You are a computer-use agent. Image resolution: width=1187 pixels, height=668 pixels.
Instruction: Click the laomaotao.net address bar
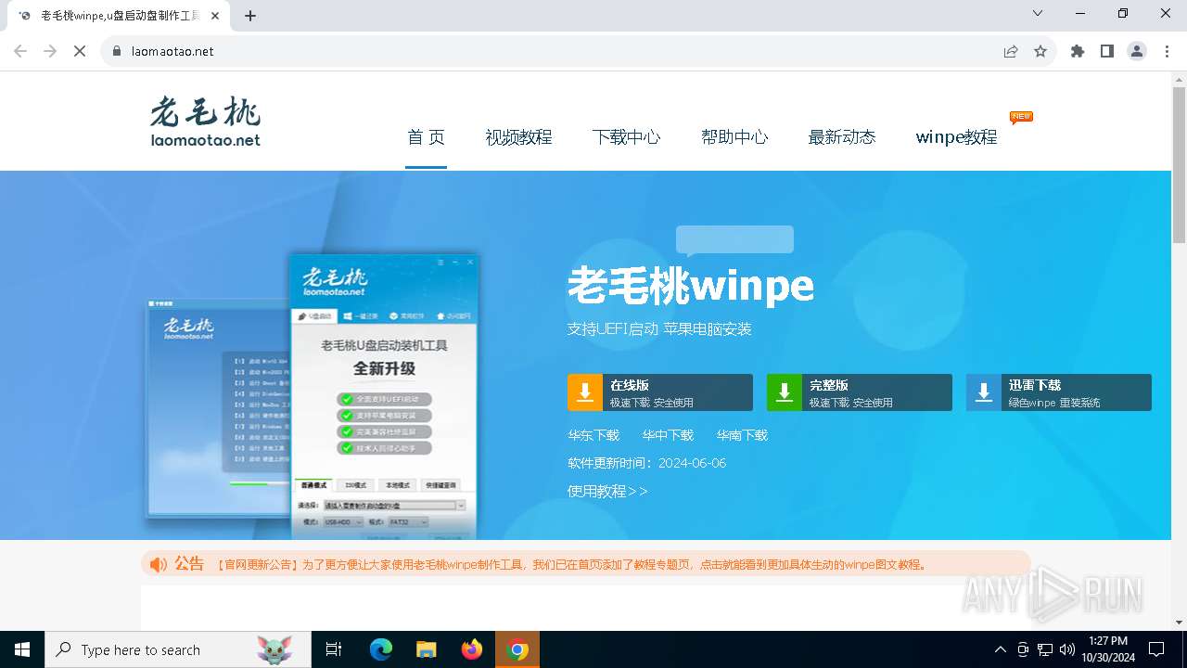pos(556,51)
